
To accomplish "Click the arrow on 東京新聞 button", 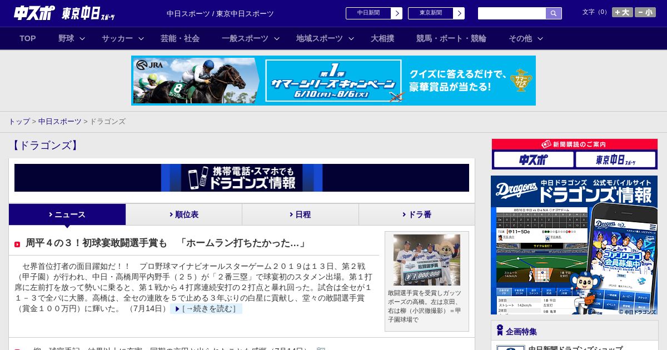I will tap(459, 13).
